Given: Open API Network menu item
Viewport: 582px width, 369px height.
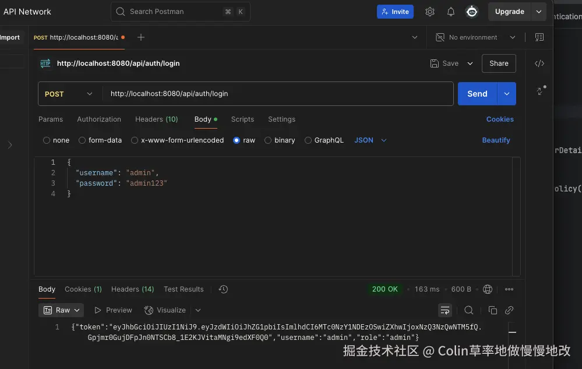Looking at the screenshot, I should (27, 12).
